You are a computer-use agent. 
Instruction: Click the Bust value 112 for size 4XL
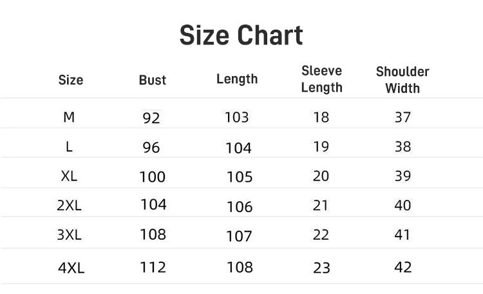click(x=153, y=267)
